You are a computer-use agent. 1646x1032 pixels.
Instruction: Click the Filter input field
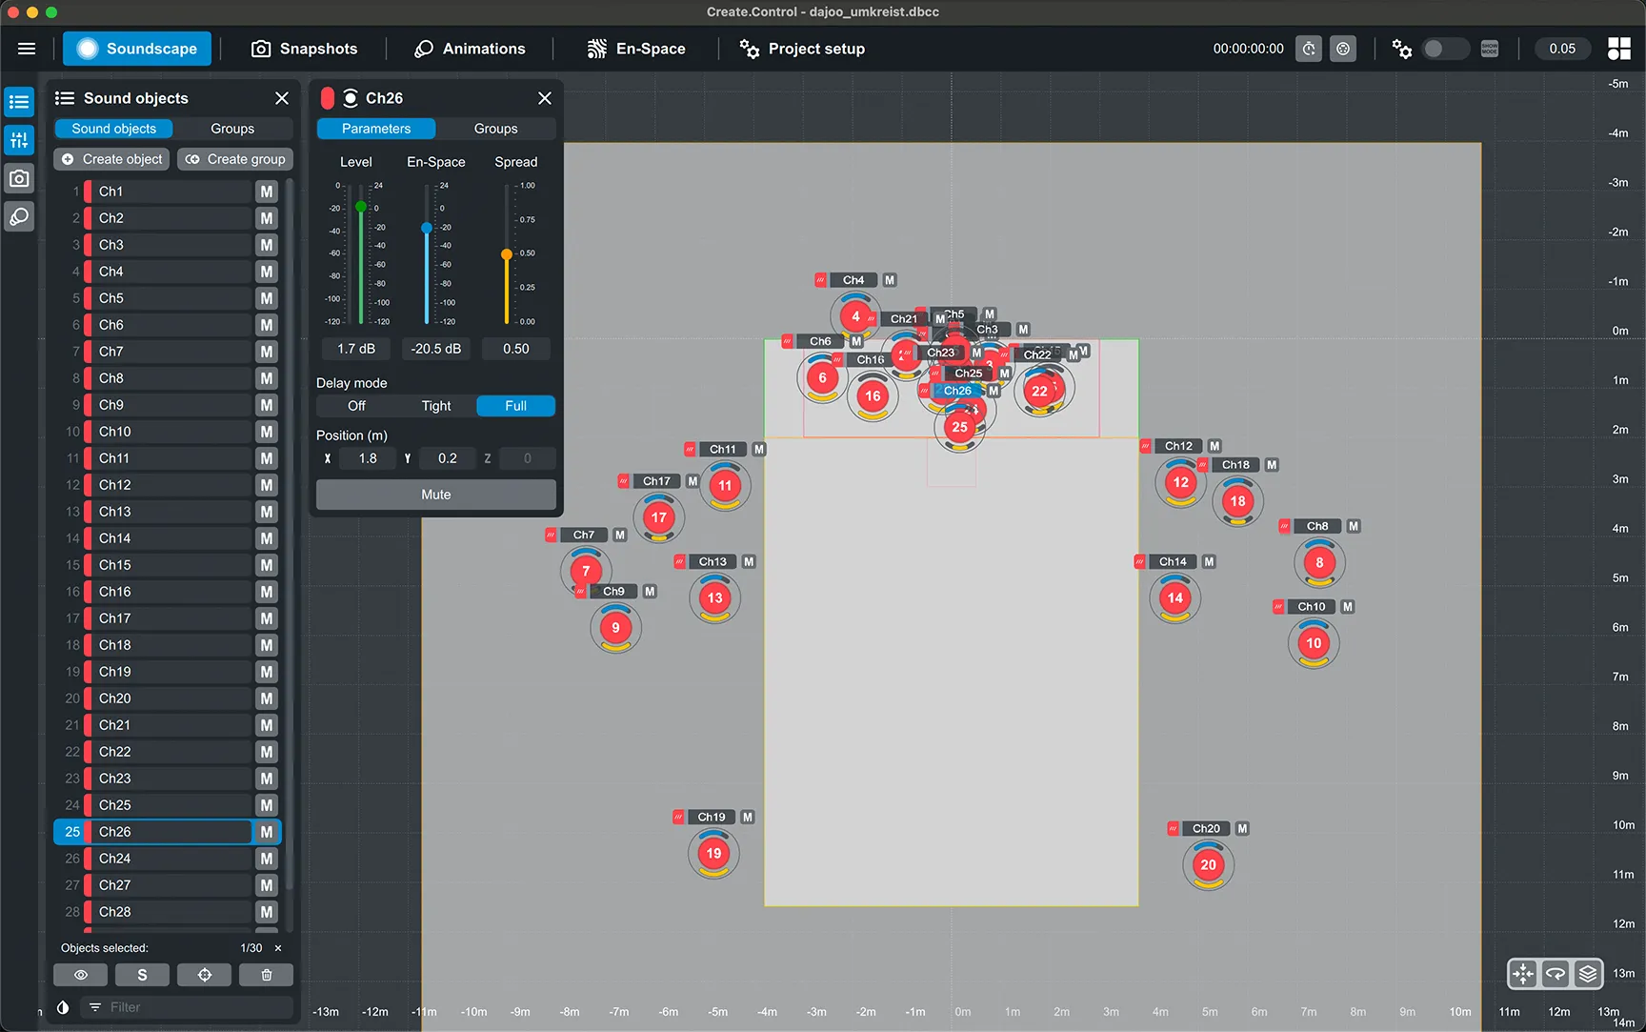tap(191, 1007)
